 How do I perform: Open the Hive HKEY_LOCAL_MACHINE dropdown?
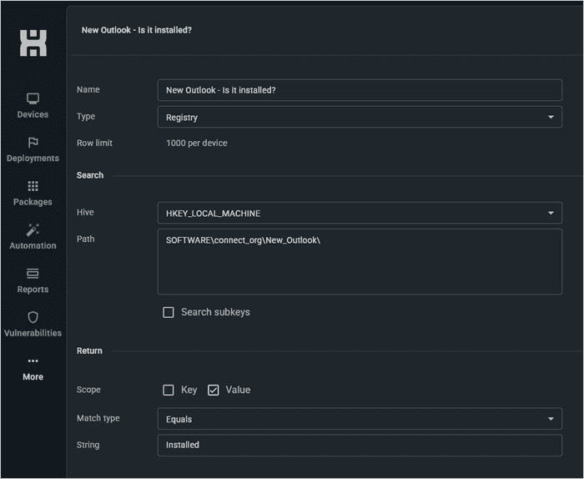click(x=359, y=214)
